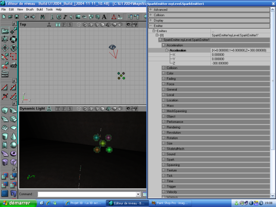The image size is (276, 207).
Task: Click the démarrer Start button
Action: [16, 203]
